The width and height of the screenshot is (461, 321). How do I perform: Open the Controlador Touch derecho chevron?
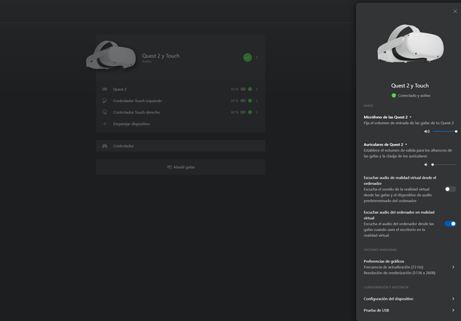[257, 112]
